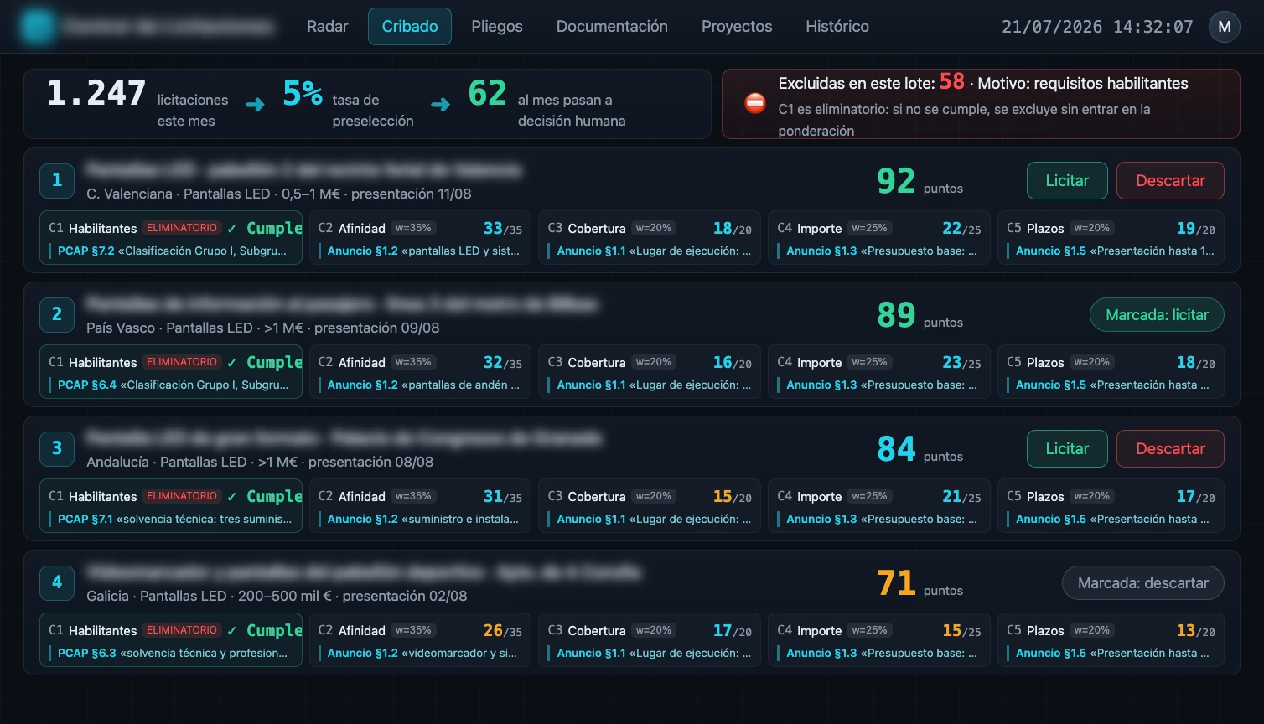Viewport: 1264px width, 724px height.
Task: Click the excluded count 58 in the red banner
Action: click(952, 81)
